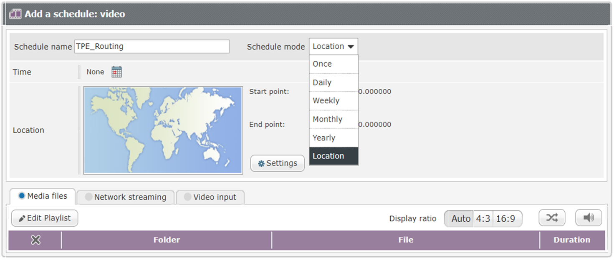Image resolution: width=614 pixels, height=260 pixels.
Task: Click the X delete column icon
Action: point(35,240)
